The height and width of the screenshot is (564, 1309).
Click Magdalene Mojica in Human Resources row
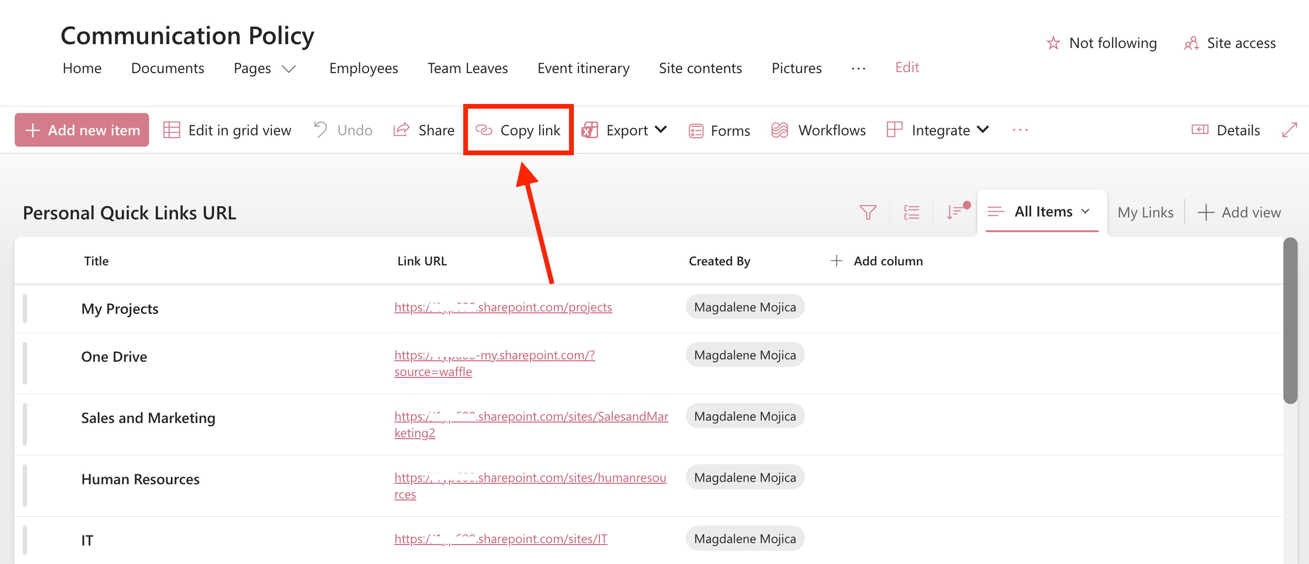(x=745, y=478)
